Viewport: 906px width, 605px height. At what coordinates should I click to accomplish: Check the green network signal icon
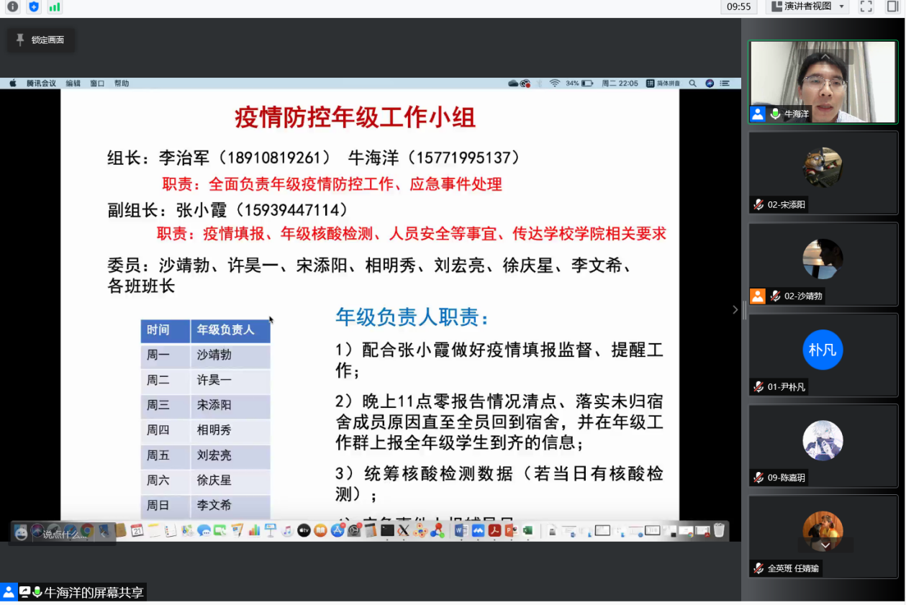[55, 7]
